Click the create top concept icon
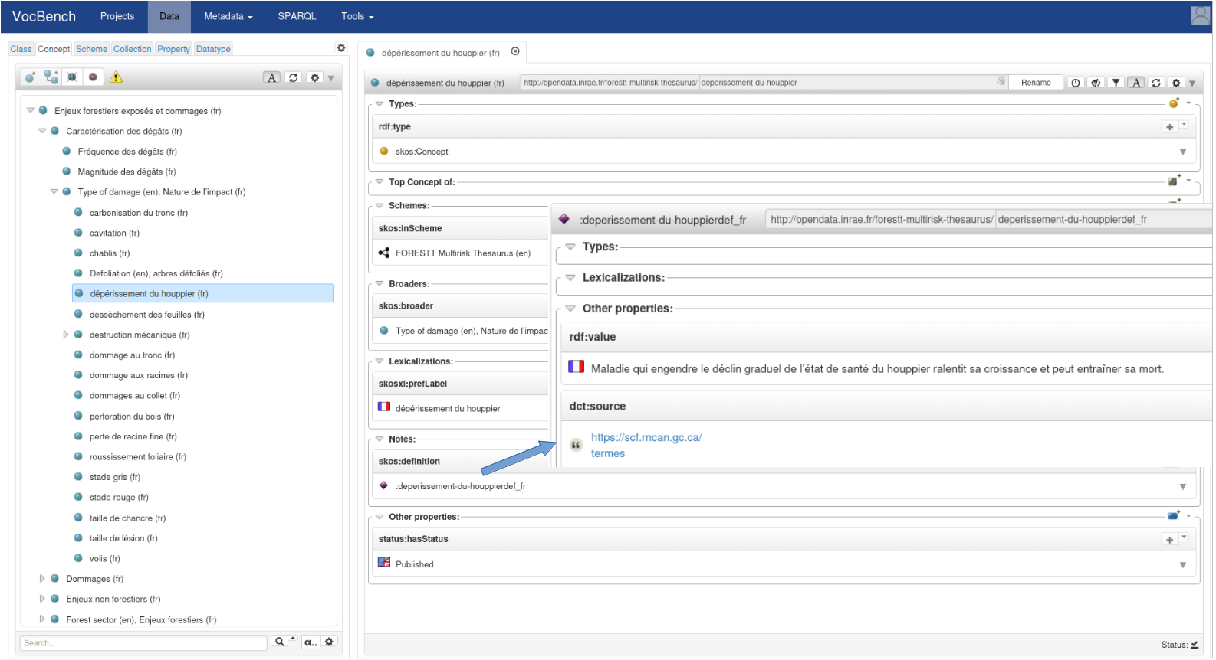Screen dimensions: 1216x660 click(30, 77)
